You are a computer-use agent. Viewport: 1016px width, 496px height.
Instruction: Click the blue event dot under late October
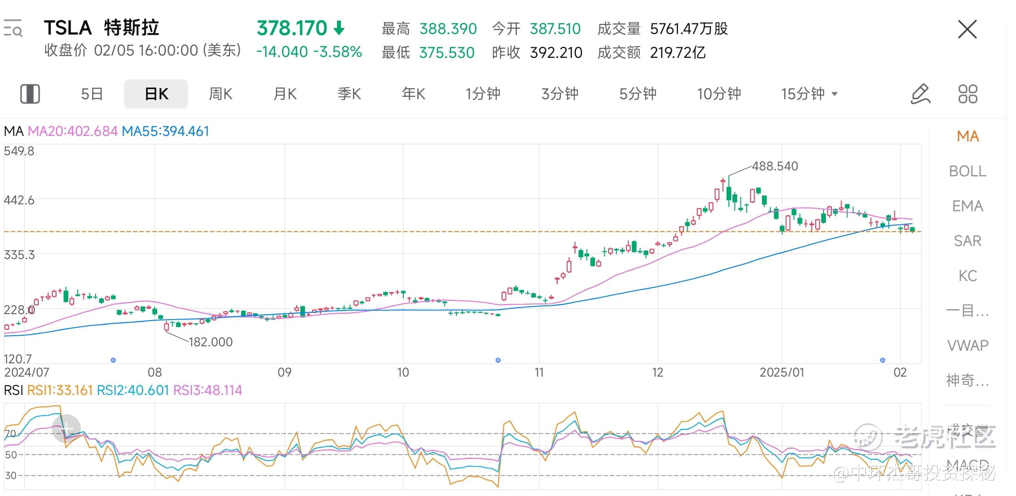pyautogui.click(x=498, y=360)
